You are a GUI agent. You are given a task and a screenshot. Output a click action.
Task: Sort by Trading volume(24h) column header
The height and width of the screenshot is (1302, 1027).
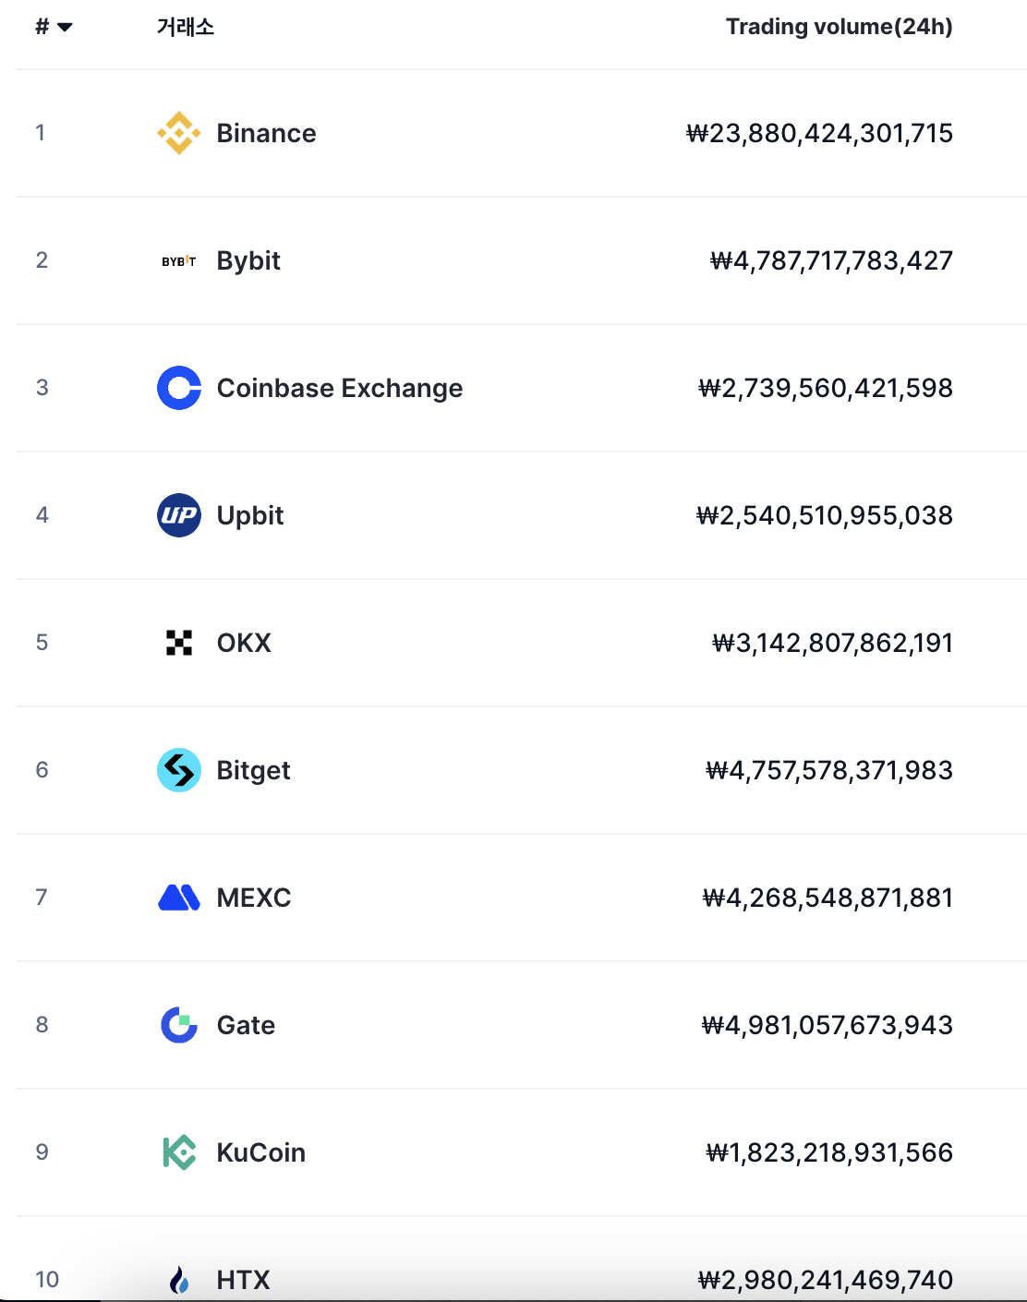(x=839, y=27)
